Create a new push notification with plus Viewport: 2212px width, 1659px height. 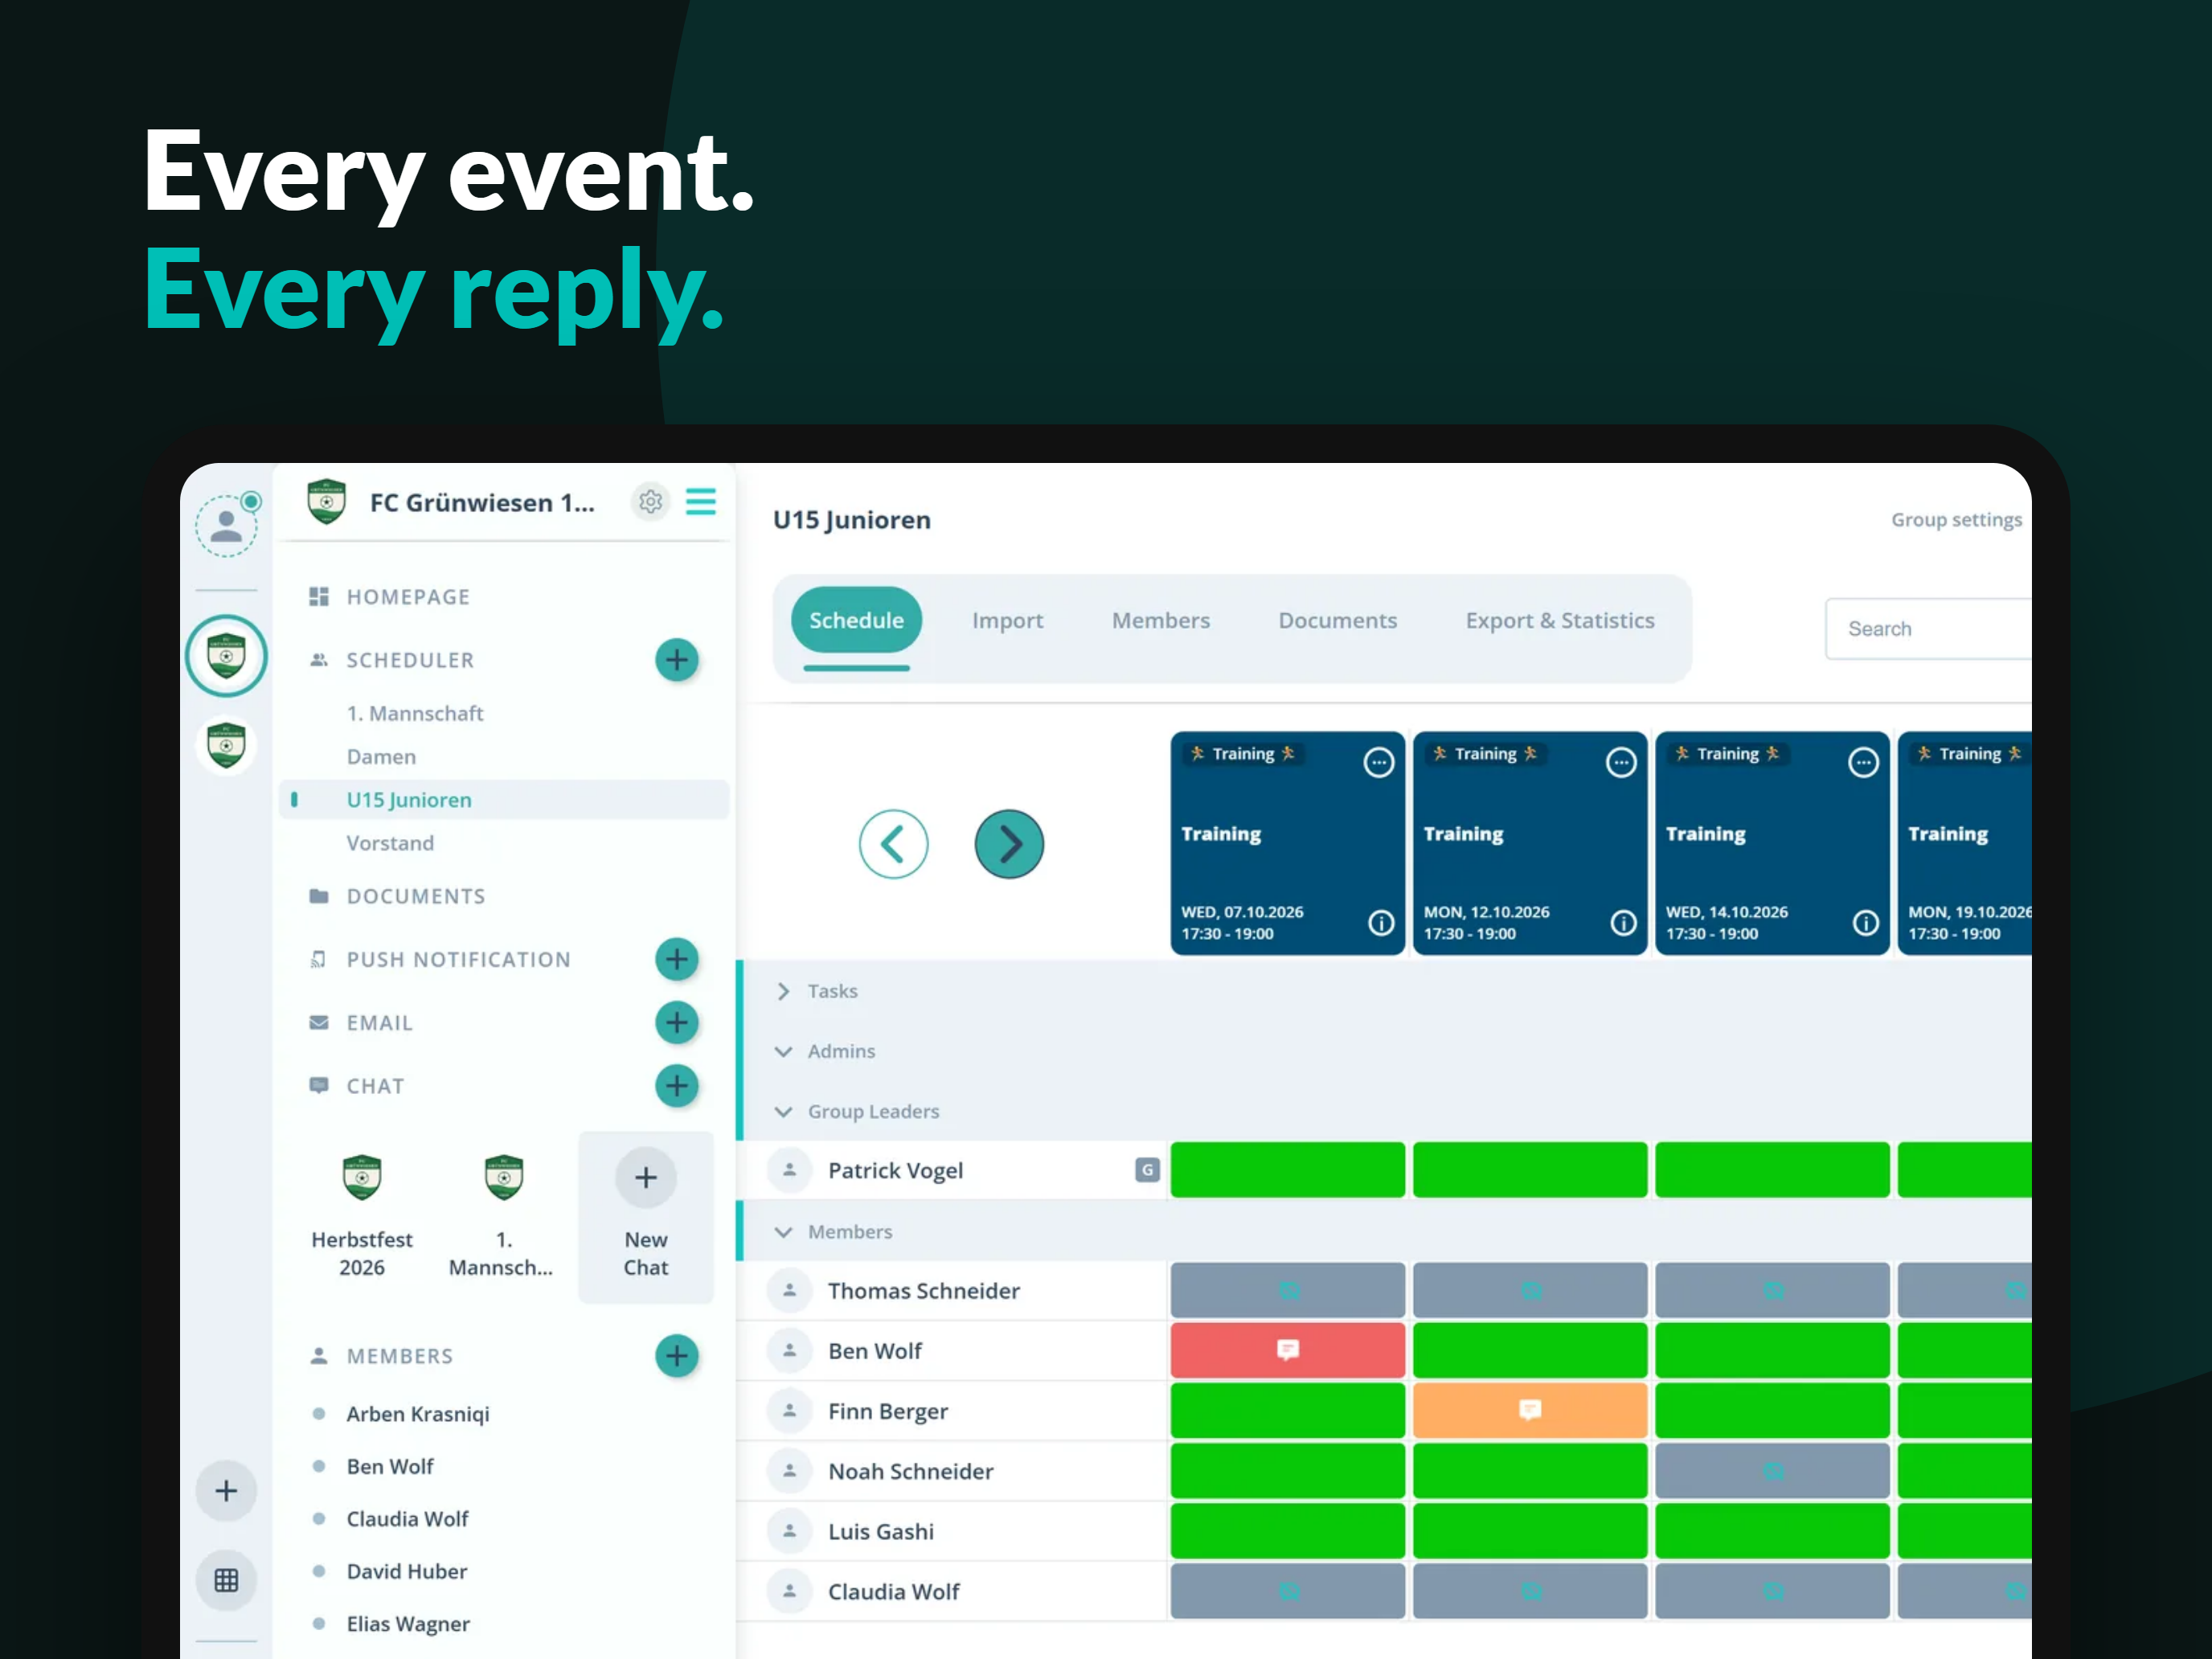click(677, 959)
